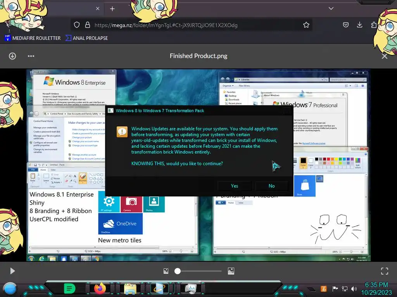Switch to Firefox in the taskbar
397x297 pixels.
pyautogui.click(x=100, y=288)
